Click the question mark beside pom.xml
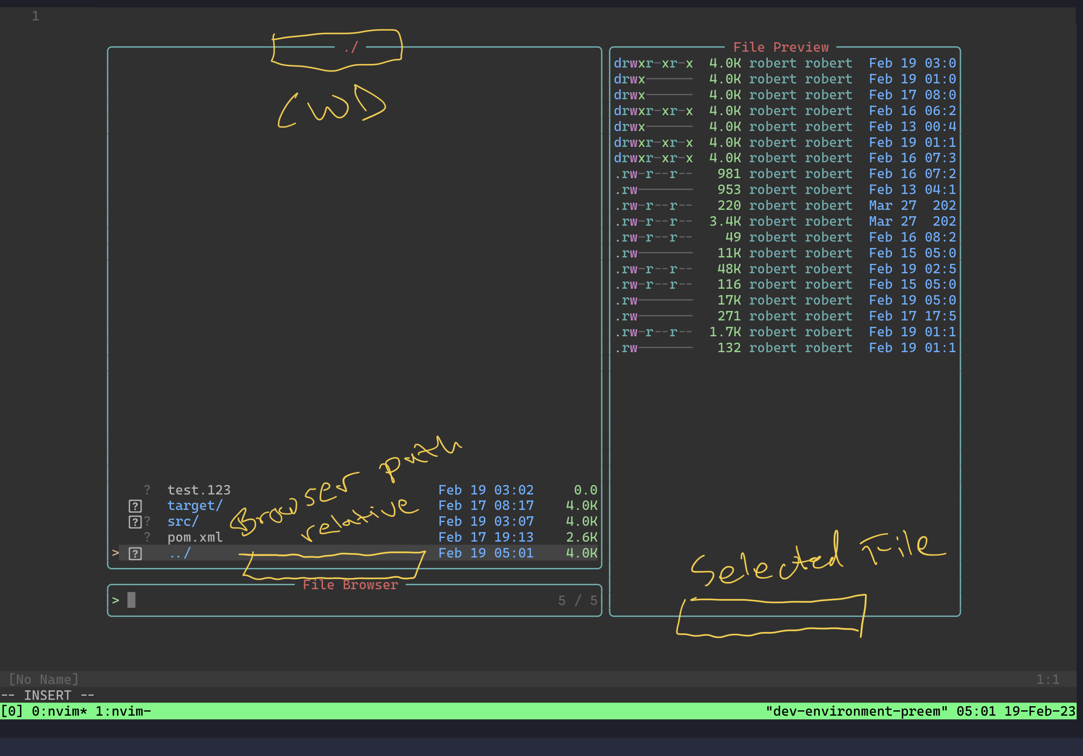Image resolution: width=1083 pixels, height=756 pixels. tap(147, 537)
